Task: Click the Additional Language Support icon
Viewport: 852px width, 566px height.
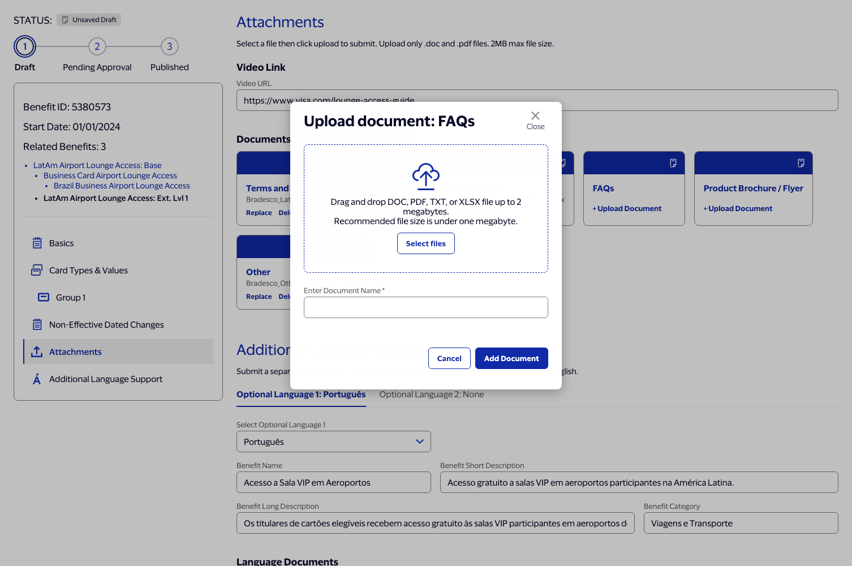Action: 37,379
